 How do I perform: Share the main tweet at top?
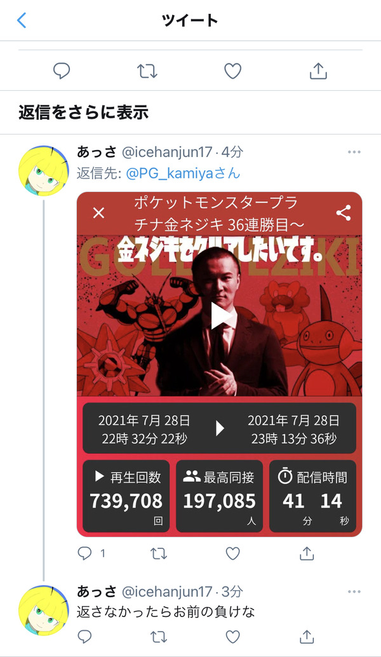click(318, 71)
